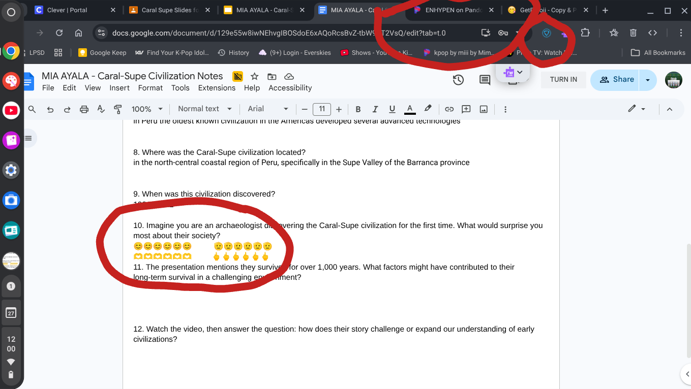The image size is (691, 389).
Task: Open the 100% zoom dropdown
Action: tap(147, 109)
